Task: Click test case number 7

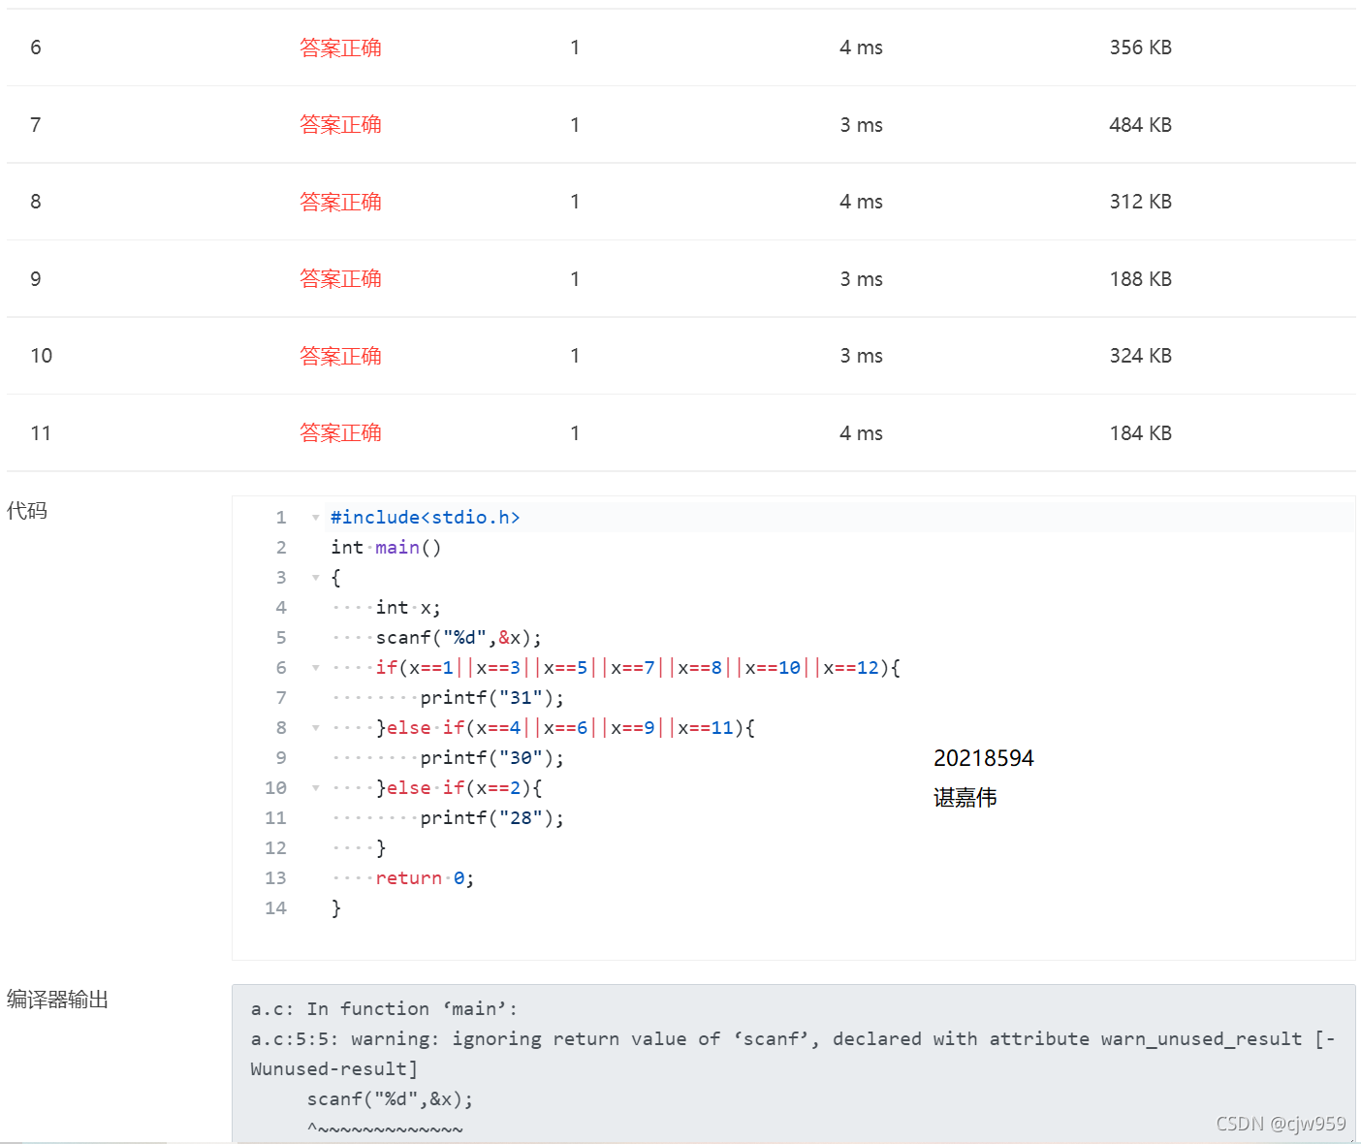Action: 36,125
